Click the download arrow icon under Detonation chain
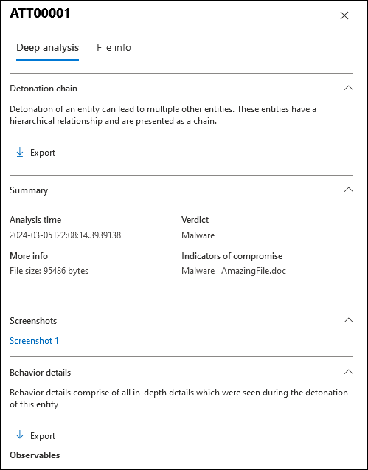The height and width of the screenshot is (470, 368). 20,152
